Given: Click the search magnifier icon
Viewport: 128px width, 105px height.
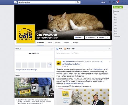Looking at the screenshot, I should 78,2.
